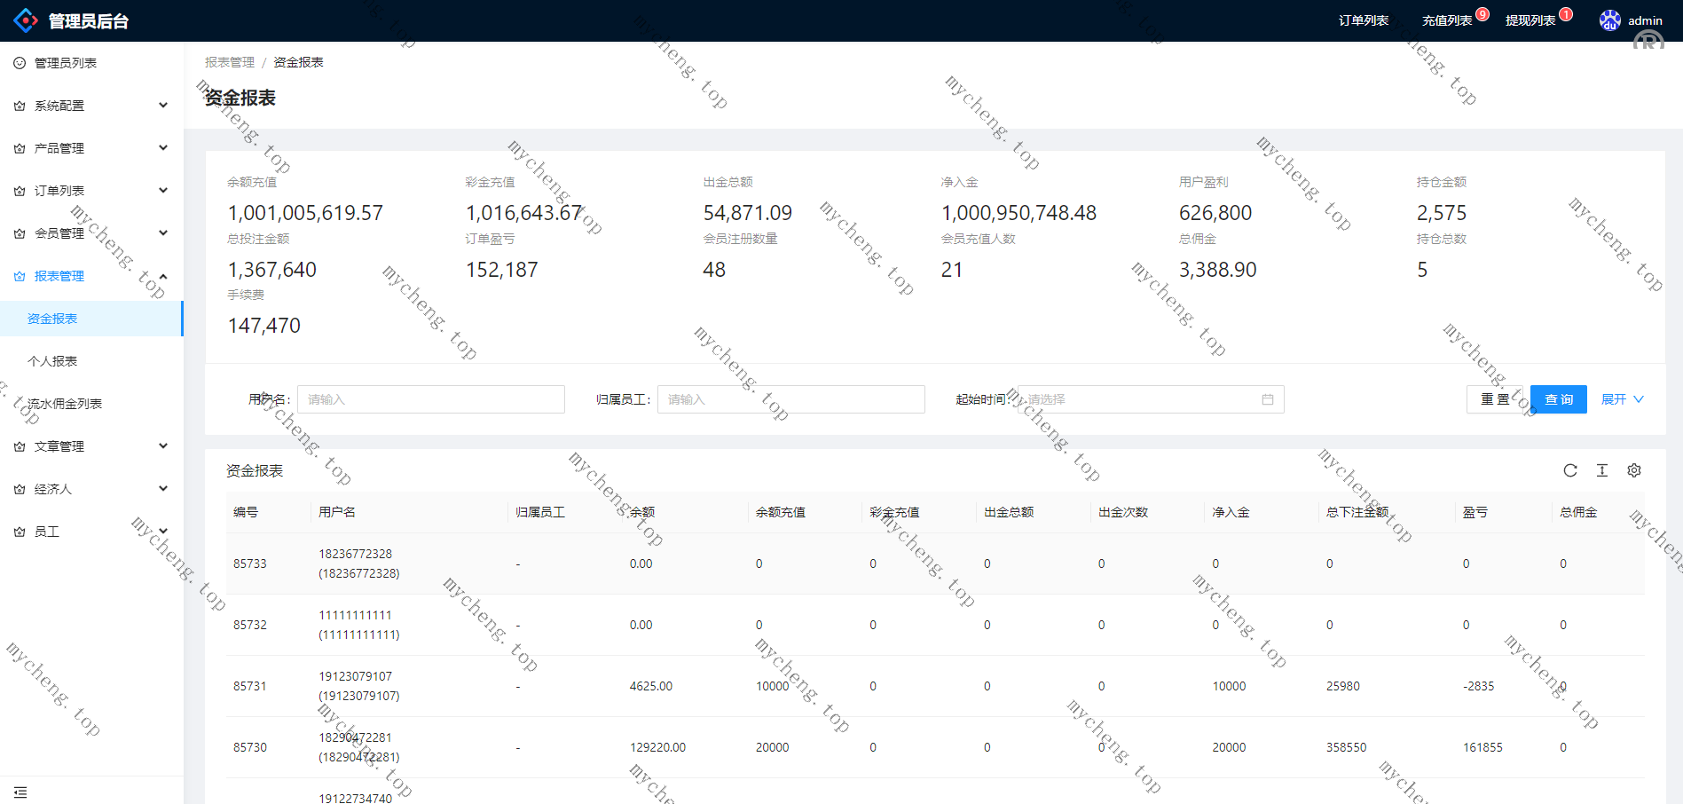Screen dimensions: 1683x804
Task: Click the admin avatar icon
Action: (1609, 20)
